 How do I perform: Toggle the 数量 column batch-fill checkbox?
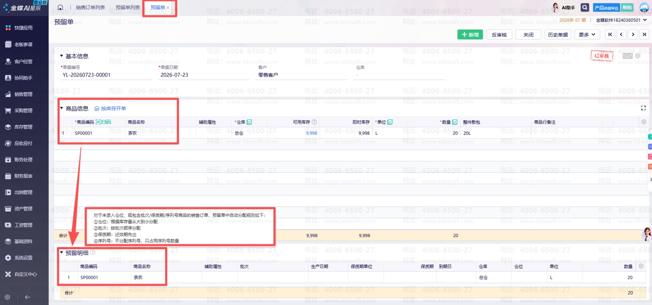coord(455,122)
